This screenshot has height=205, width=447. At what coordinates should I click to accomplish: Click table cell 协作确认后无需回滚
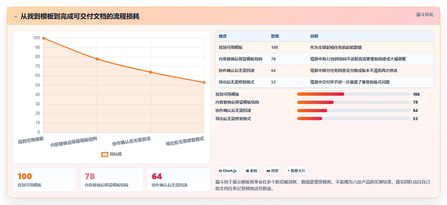[236, 71]
